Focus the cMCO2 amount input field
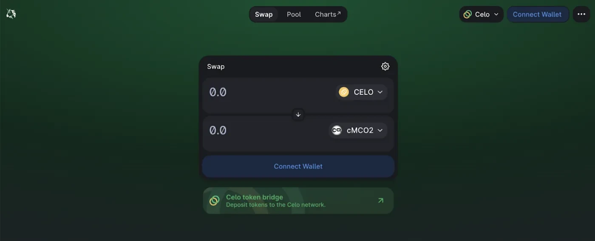The height and width of the screenshot is (241, 595). point(266,130)
